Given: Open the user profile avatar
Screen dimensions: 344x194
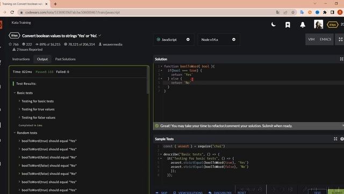Looking at the screenshot, I should [x=318, y=24].
